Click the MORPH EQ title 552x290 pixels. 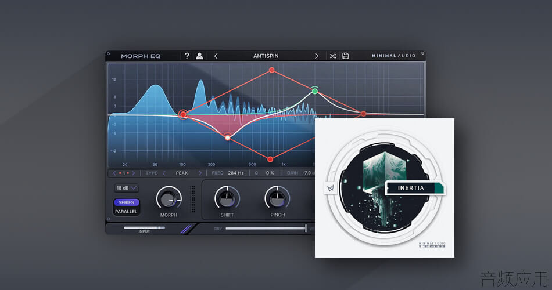[x=141, y=56]
